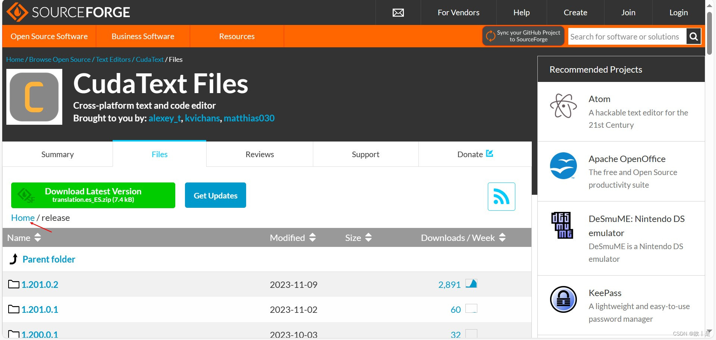716x340 pixels.
Task: Click the page vertical scrollbar thumb
Action: (709, 34)
